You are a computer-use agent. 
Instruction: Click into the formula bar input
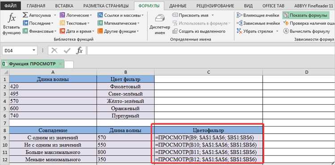[x=211, y=51]
